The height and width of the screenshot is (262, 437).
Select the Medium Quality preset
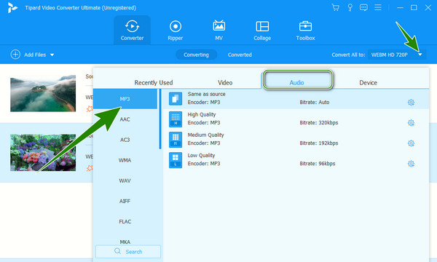click(296, 140)
